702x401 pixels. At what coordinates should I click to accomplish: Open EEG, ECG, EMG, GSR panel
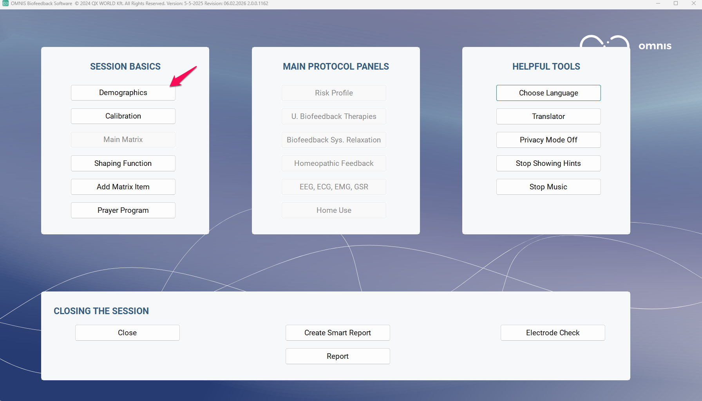334,187
